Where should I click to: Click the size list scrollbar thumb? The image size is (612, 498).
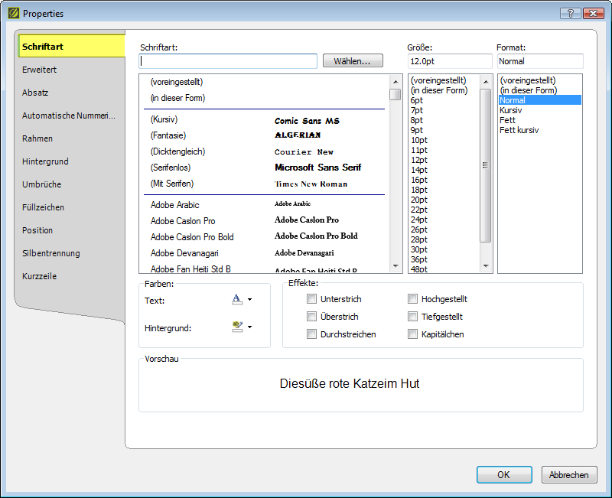pos(485,164)
